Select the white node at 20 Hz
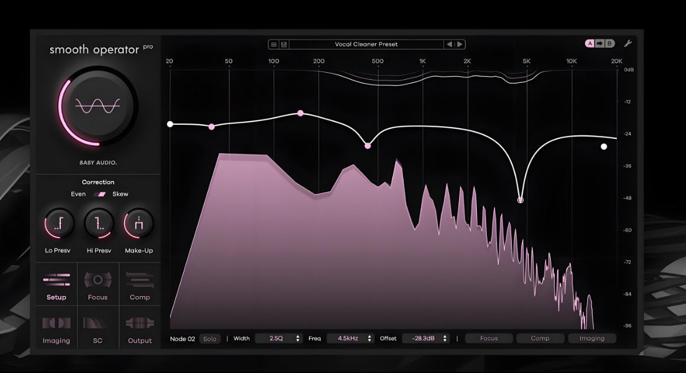 pyautogui.click(x=170, y=124)
